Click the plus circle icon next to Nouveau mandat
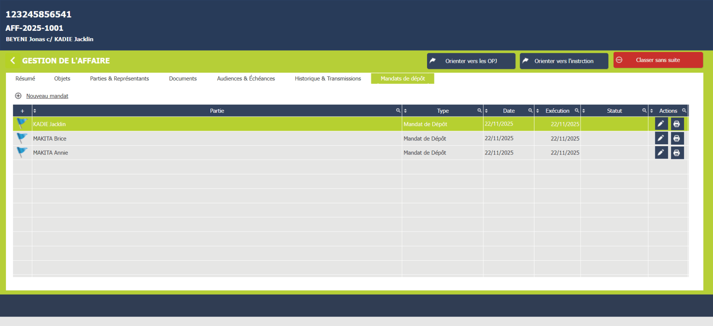713x326 pixels. click(x=18, y=96)
